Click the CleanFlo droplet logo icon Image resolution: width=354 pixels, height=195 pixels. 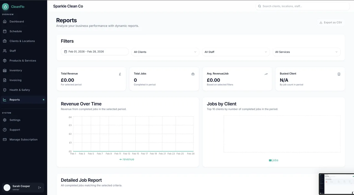(x=6, y=7)
